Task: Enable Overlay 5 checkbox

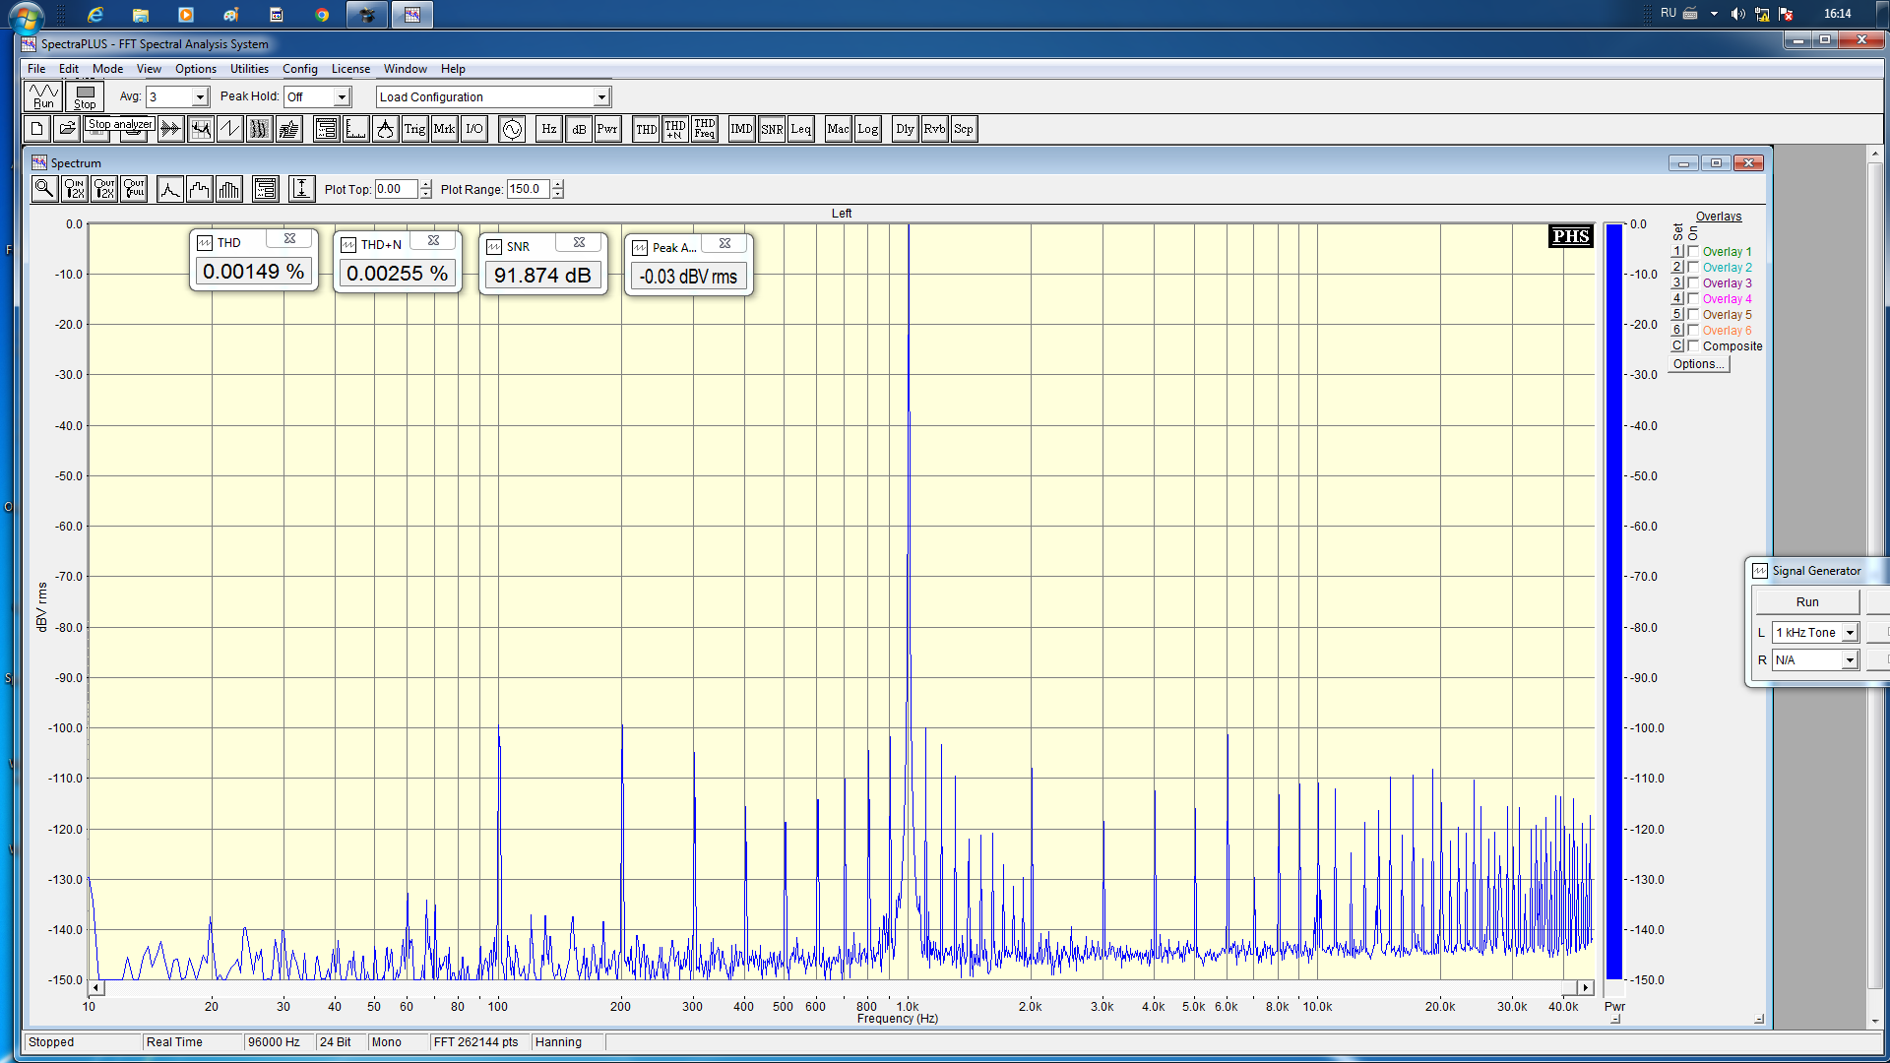Action: point(1693,314)
